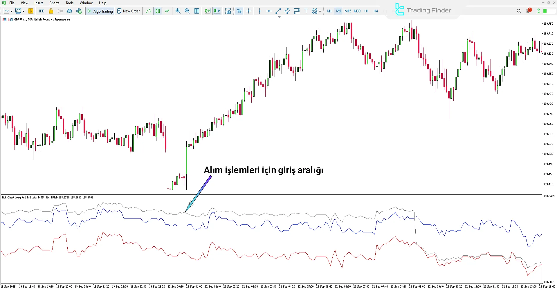Viewport: 557px width, 289px height.
Task: Enable auto scroll to chart end
Action: (207, 11)
